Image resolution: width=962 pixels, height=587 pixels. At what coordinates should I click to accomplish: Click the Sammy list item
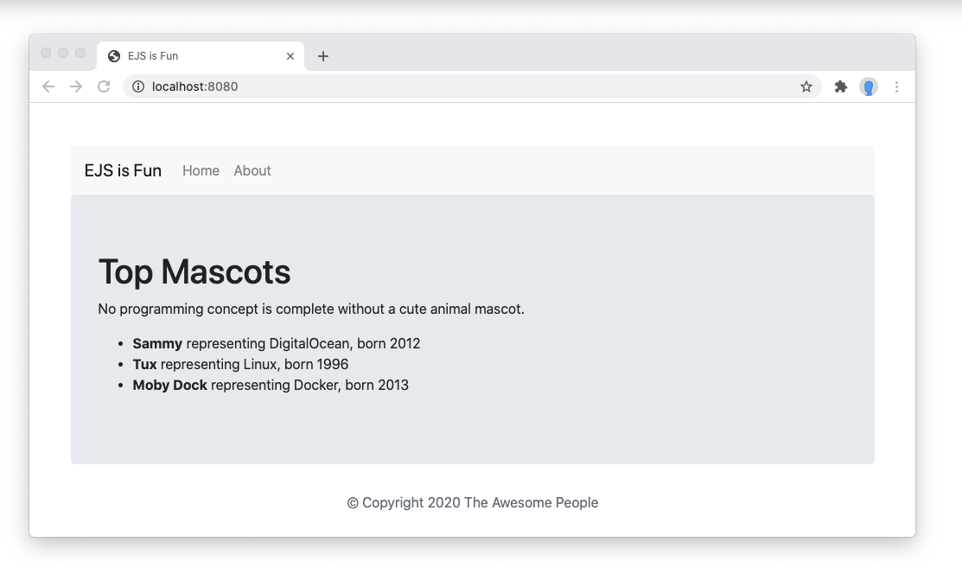click(276, 343)
